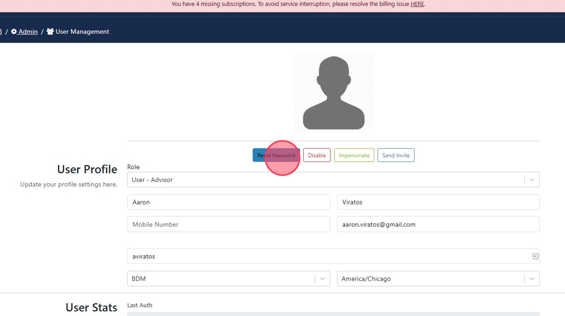This screenshot has width=565, height=316.
Task: Click the Reset Password button
Action: click(276, 155)
